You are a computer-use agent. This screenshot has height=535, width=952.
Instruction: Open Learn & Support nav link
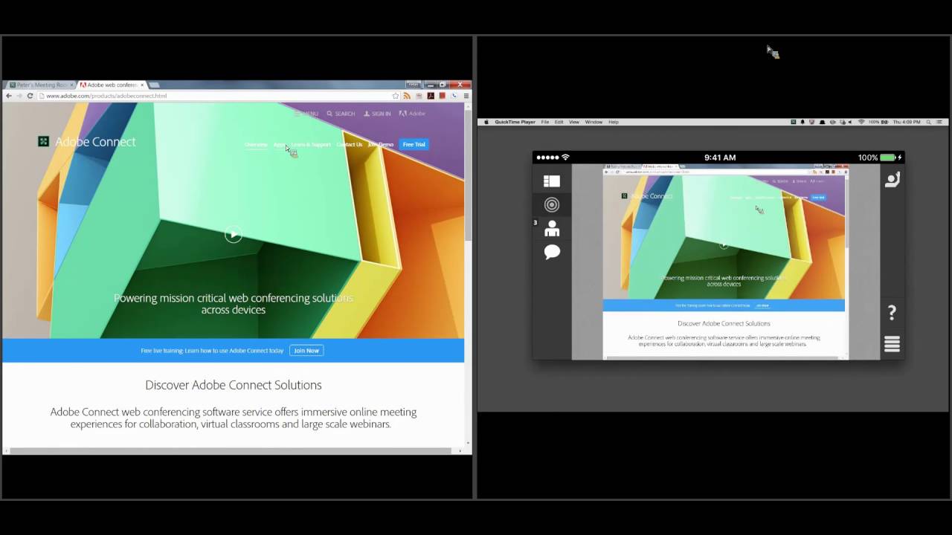(311, 144)
